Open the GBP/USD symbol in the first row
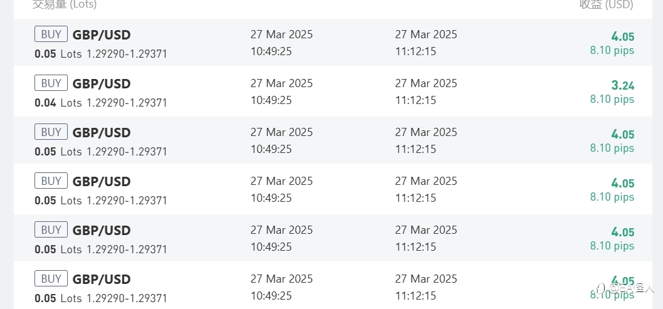 point(102,34)
